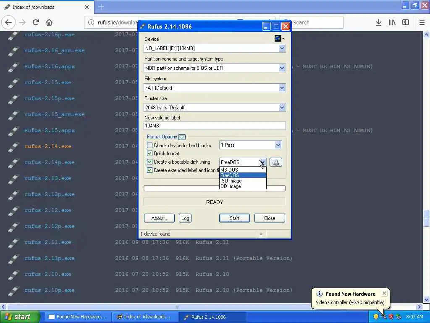Open the rufus-2.12.exe link
Screen dimensions: 430x323
pyautogui.click(x=48, y=210)
